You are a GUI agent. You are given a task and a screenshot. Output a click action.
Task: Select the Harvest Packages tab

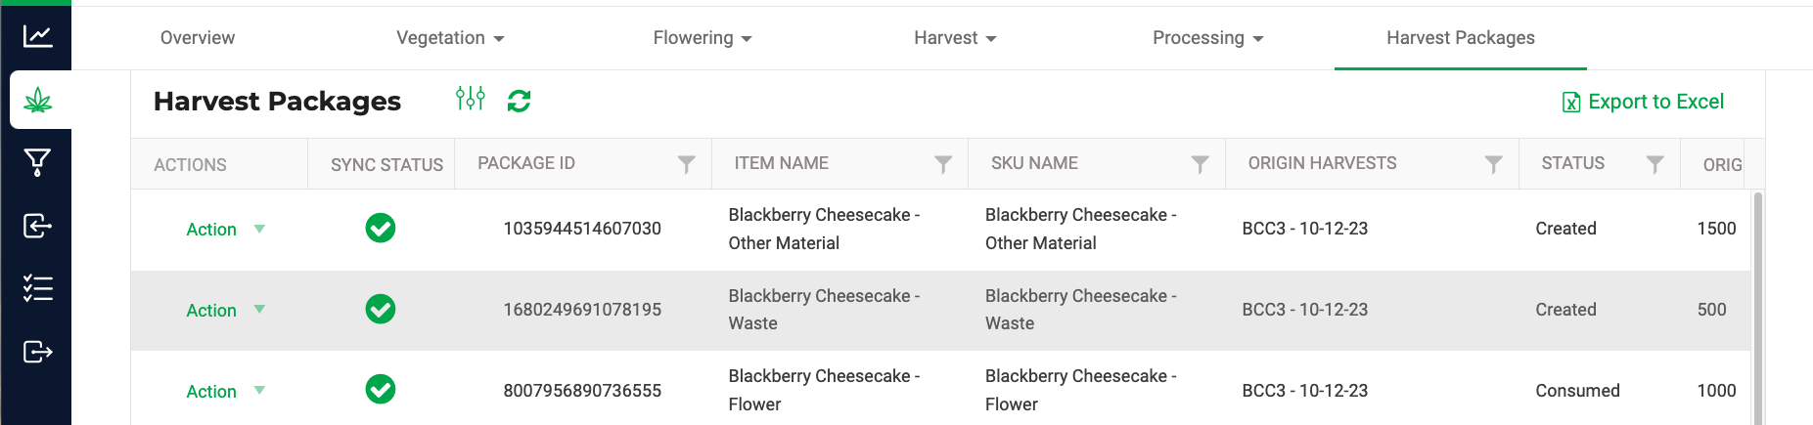(1461, 38)
